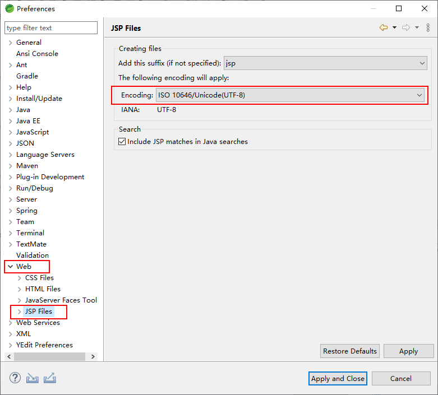Screen dimensions: 438x395
Task: Open the Encoding dropdown list
Action: (291, 95)
